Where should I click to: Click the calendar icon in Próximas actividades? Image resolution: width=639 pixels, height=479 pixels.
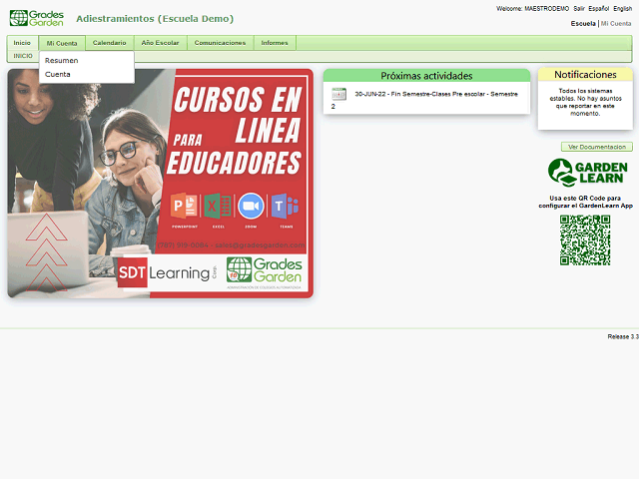[x=338, y=94]
